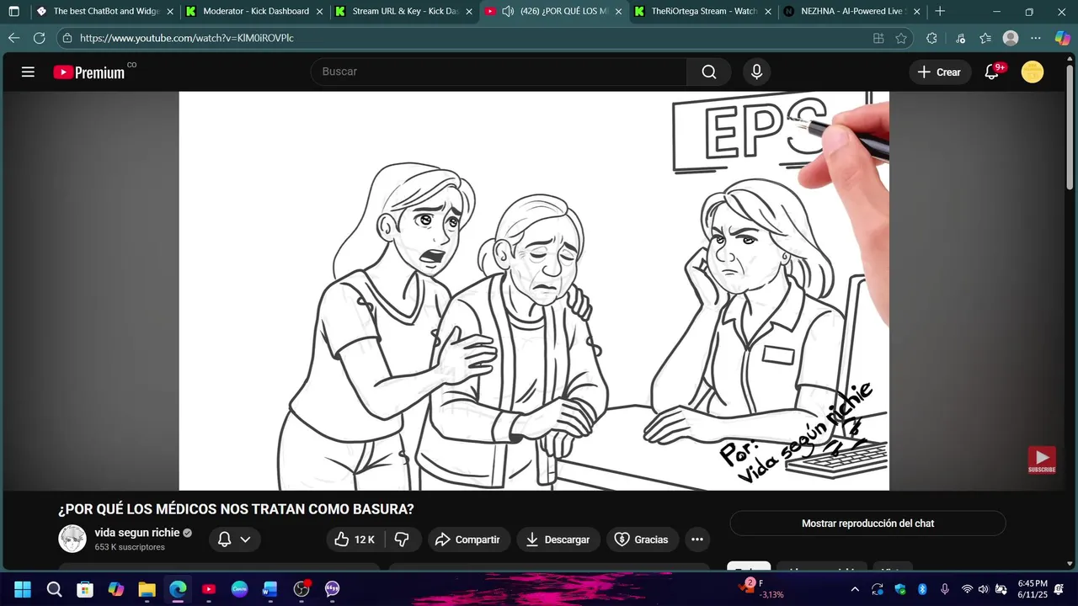
Task: Reload the current page
Action: (x=39, y=38)
